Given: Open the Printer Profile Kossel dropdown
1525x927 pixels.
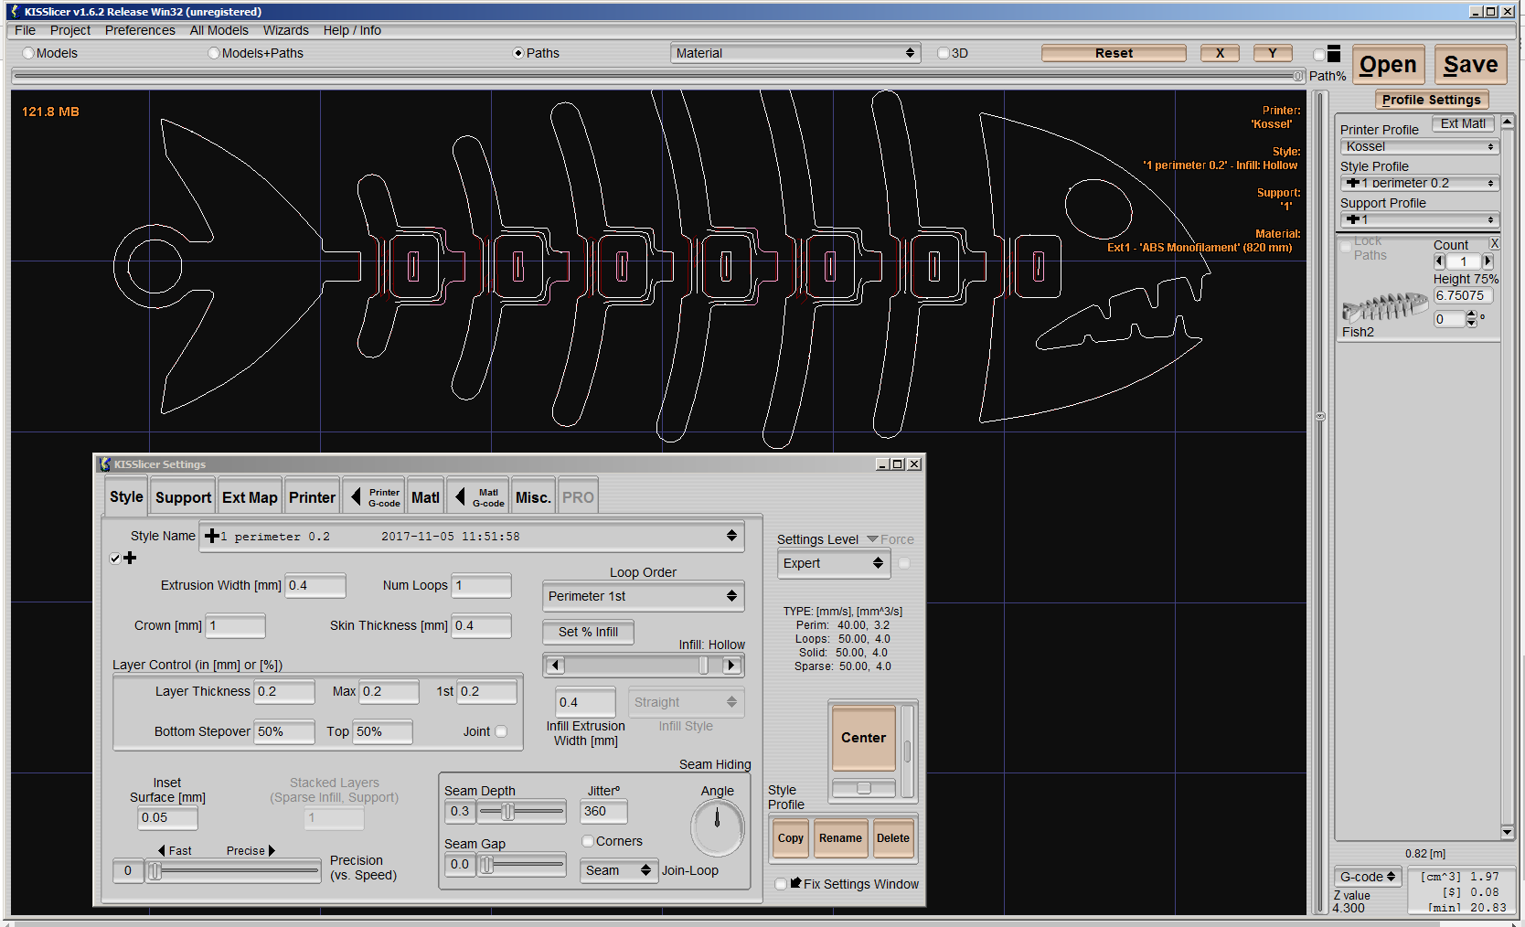Looking at the screenshot, I should (1419, 146).
